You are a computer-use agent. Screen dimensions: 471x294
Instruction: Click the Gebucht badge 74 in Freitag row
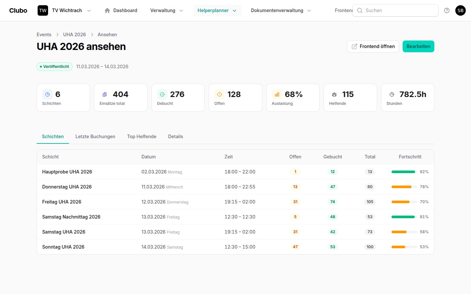333,202
